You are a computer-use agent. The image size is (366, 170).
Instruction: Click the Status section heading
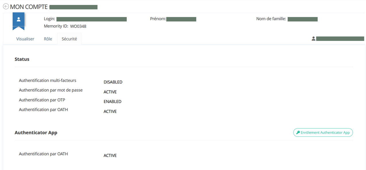(x=22, y=59)
